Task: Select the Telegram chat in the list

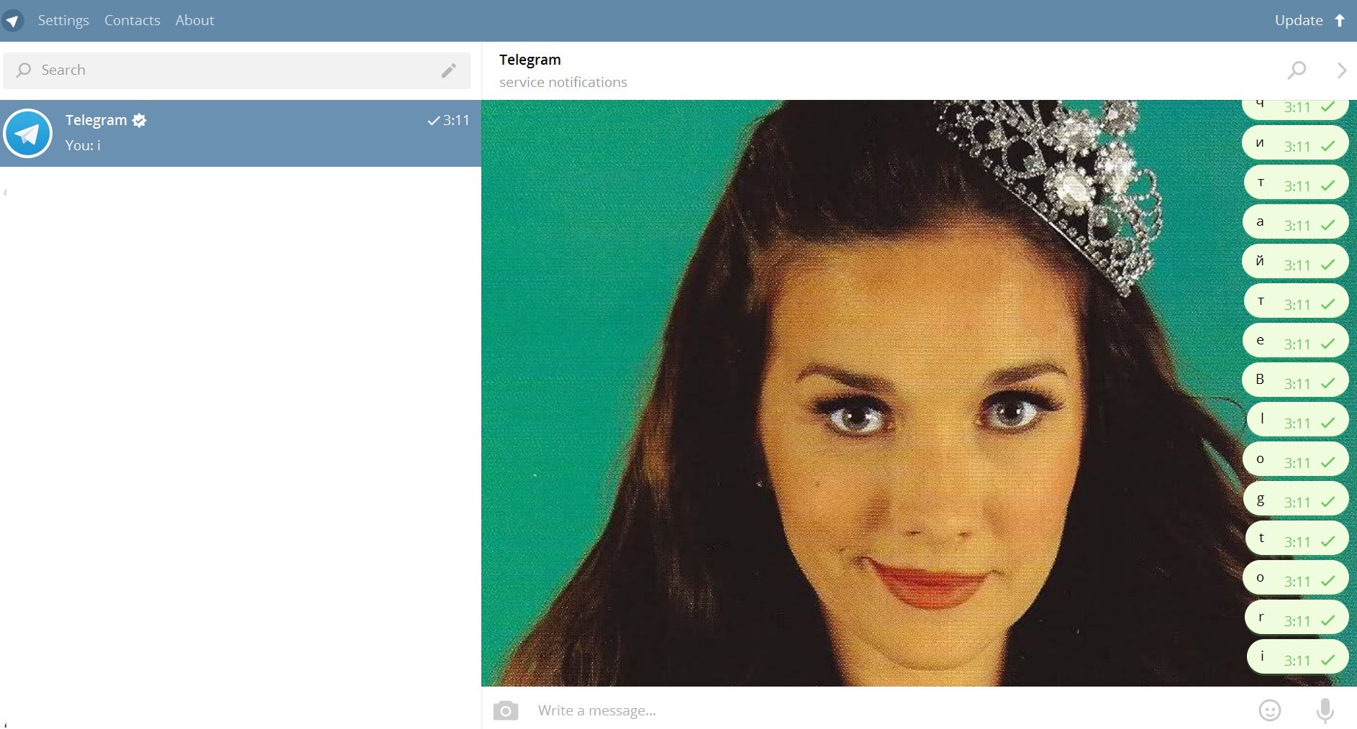Action: 240,133
